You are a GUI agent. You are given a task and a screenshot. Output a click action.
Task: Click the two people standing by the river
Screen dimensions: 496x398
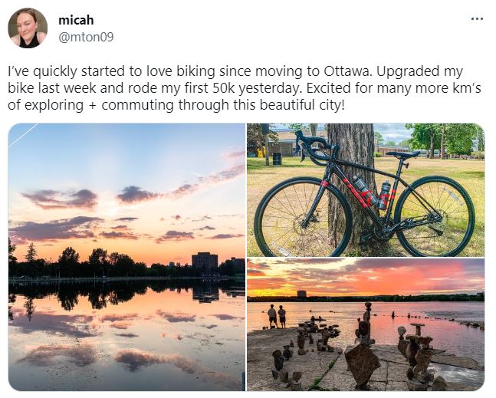[x=277, y=315]
